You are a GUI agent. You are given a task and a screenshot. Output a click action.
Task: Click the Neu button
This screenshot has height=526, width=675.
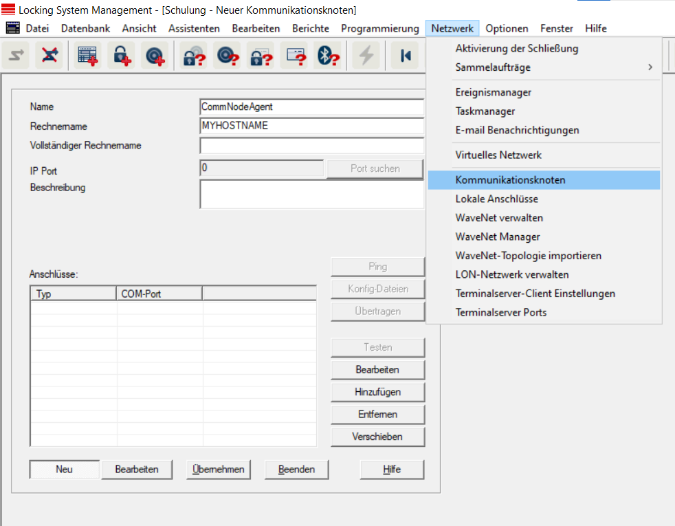click(x=64, y=469)
